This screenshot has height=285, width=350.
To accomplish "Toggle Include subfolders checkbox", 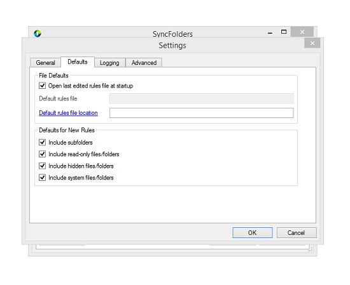I will pos(42,142).
